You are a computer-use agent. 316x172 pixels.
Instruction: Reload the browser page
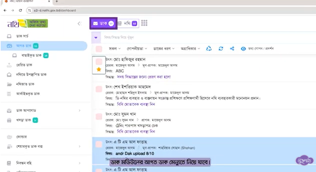(x=20, y=10)
